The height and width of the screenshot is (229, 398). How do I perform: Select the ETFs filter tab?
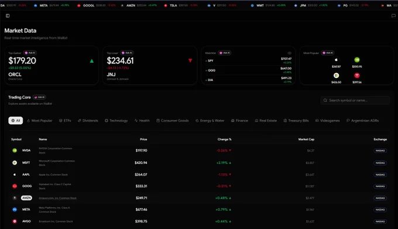point(65,121)
